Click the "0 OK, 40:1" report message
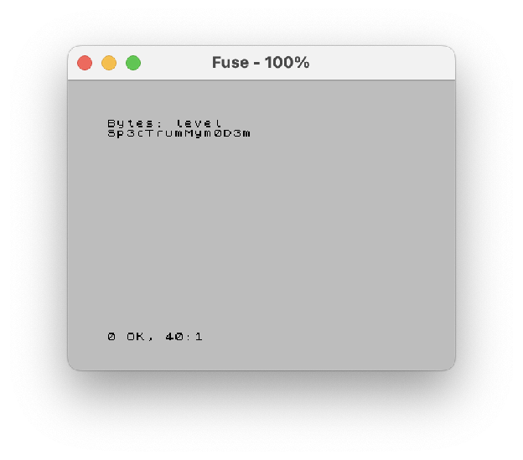523x460 pixels. pos(155,337)
